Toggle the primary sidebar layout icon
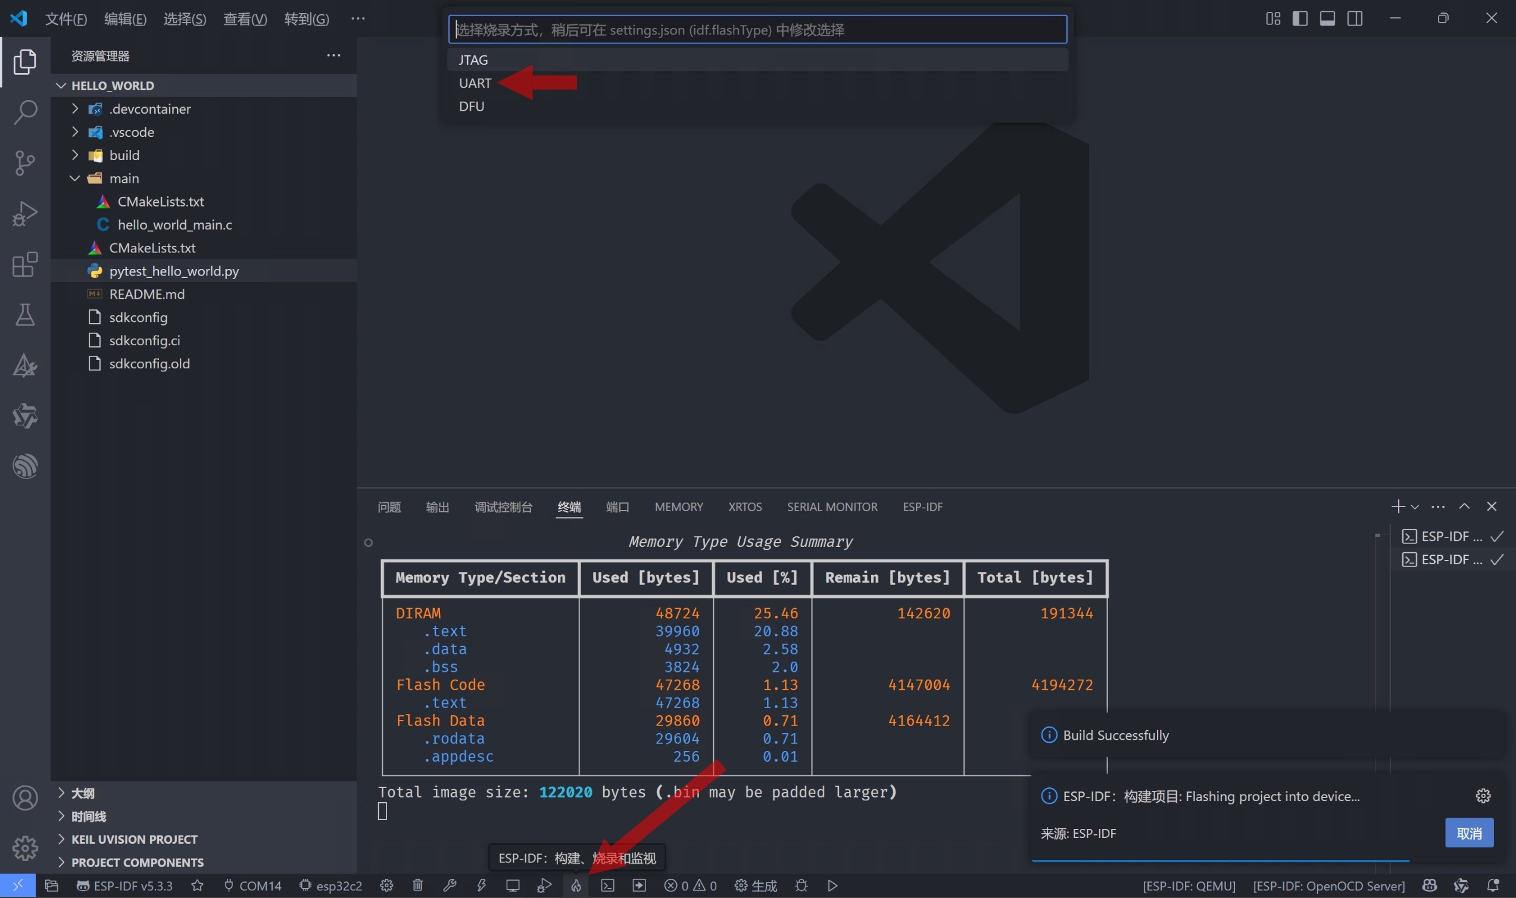Screen dimensions: 1516x898 (x=1299, y=18)
